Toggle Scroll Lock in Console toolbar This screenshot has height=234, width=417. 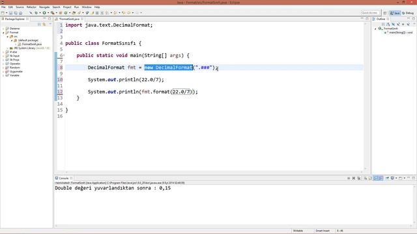pyautogui.click(x=370, y=178)
